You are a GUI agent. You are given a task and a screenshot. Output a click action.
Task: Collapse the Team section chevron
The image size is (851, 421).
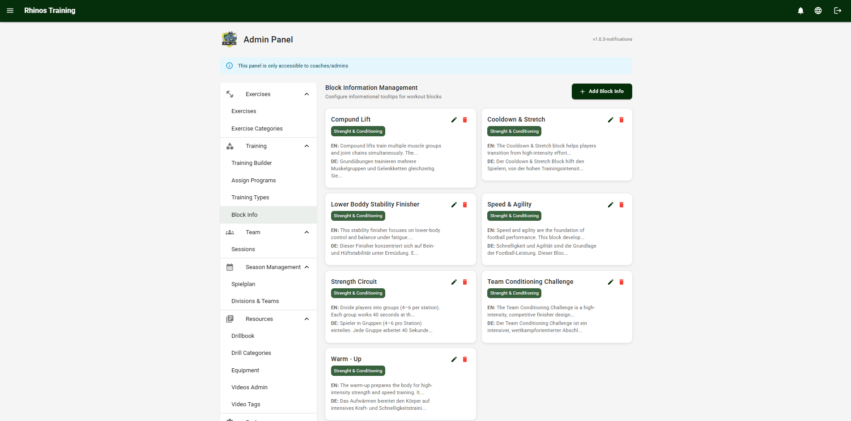[x=307, y=232]
